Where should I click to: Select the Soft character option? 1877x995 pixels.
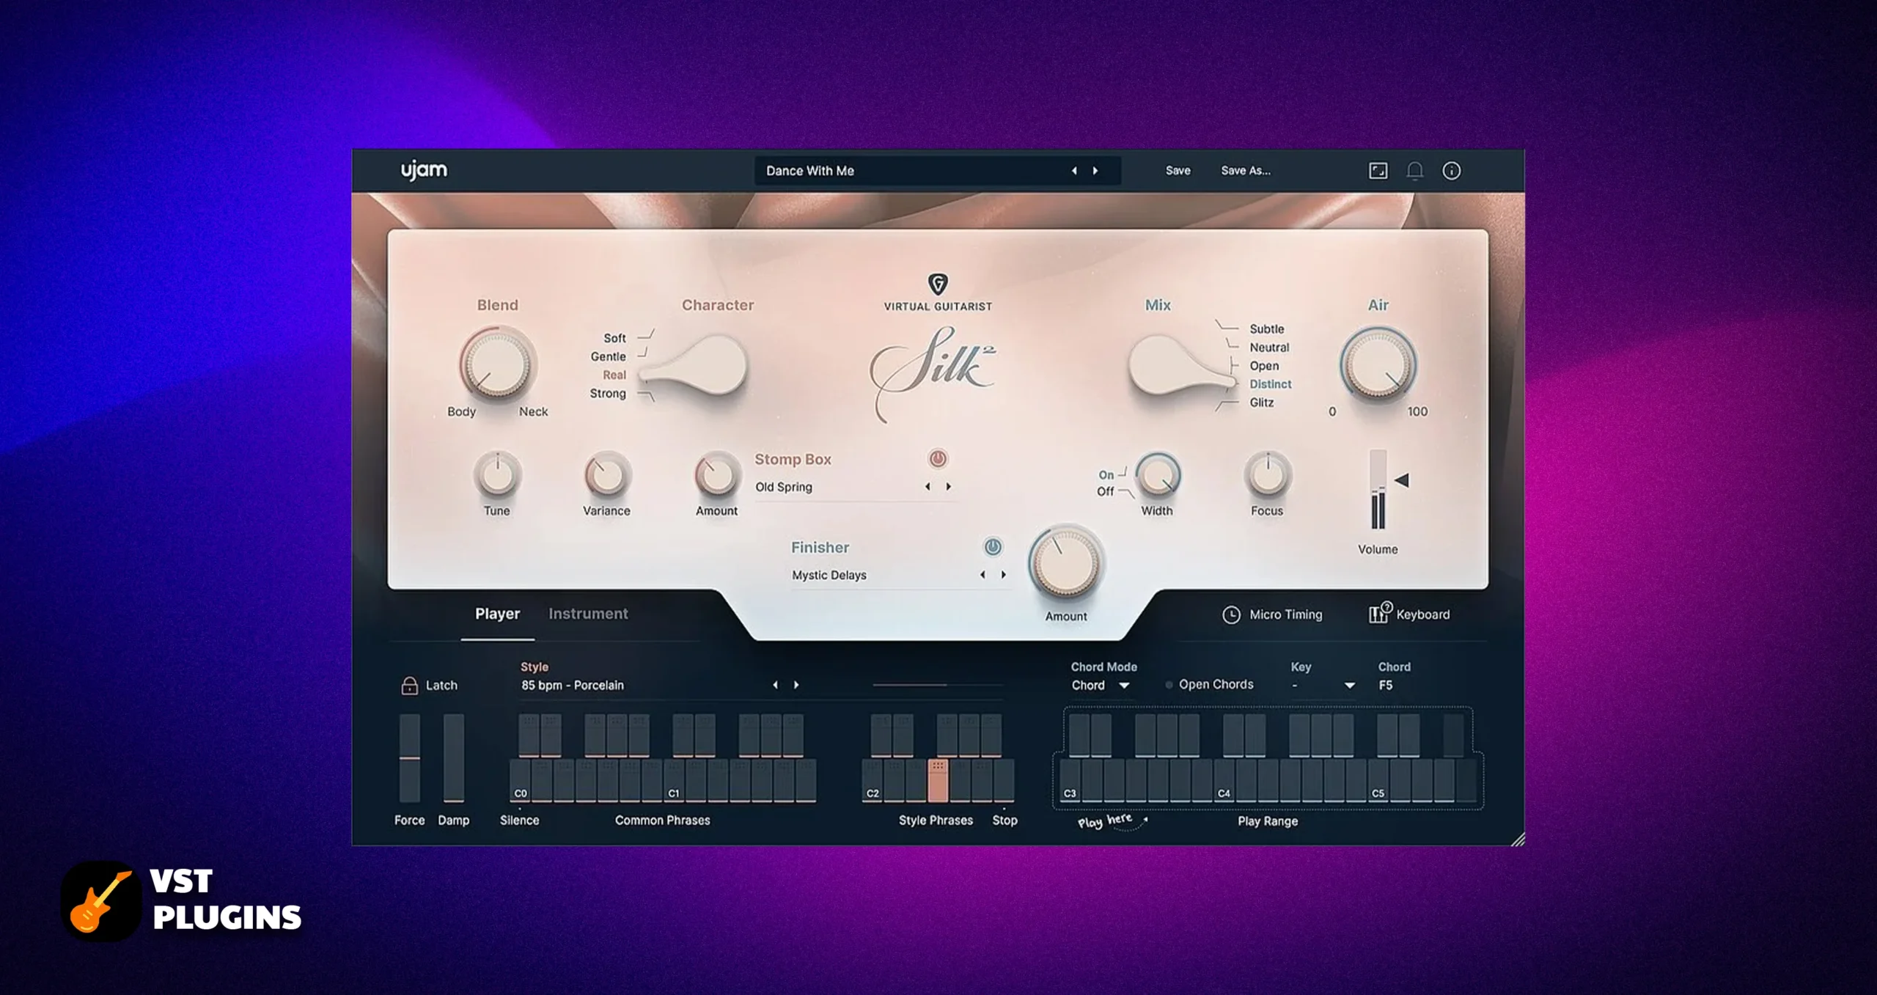click(614, 338)
